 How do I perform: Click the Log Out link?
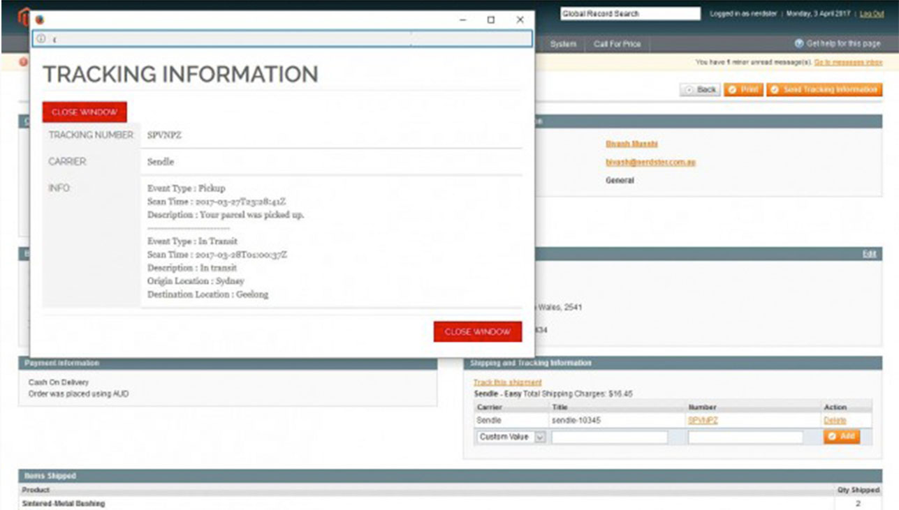click(x=872, y=14)
